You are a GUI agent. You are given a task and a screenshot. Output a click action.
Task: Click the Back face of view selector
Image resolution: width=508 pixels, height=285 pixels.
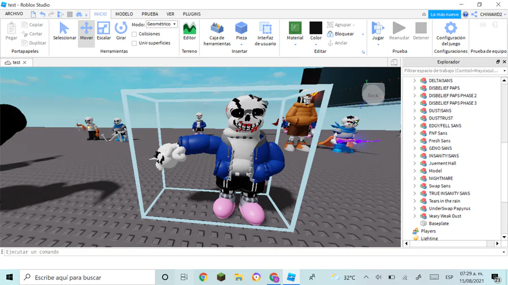click(373, 95)
